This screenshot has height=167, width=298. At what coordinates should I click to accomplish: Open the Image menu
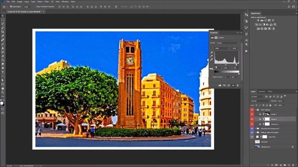coord(20,1)
